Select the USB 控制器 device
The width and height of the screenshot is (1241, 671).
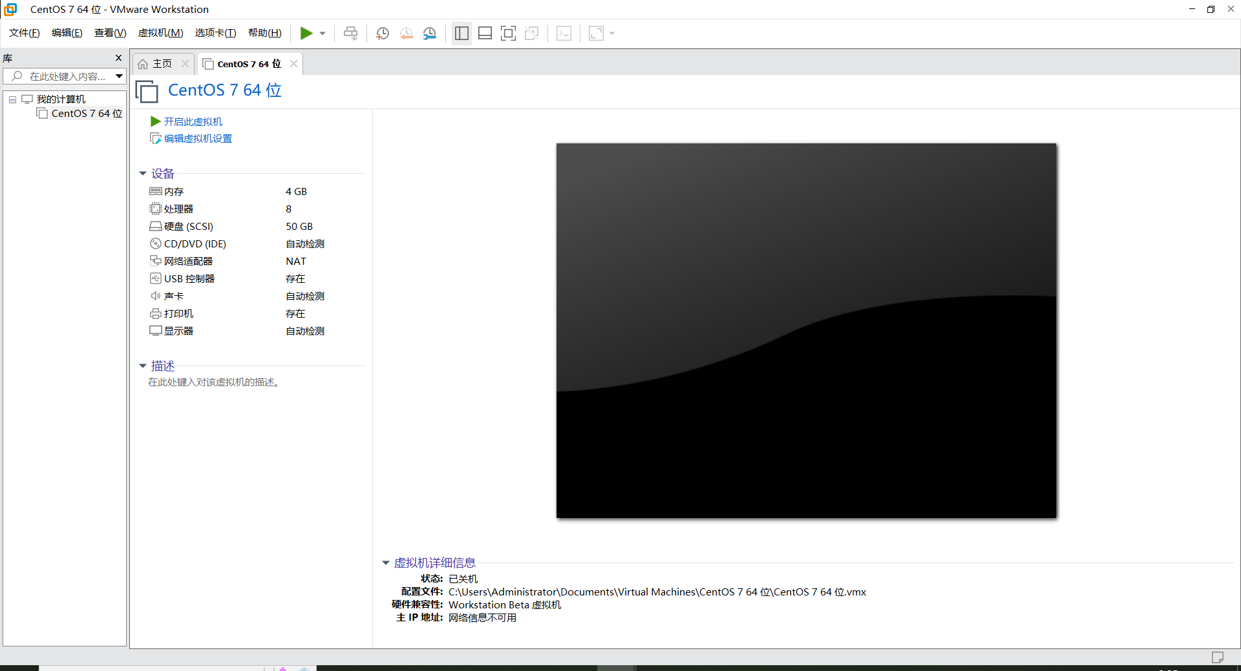pyautogui.click(x=189, y=279)
